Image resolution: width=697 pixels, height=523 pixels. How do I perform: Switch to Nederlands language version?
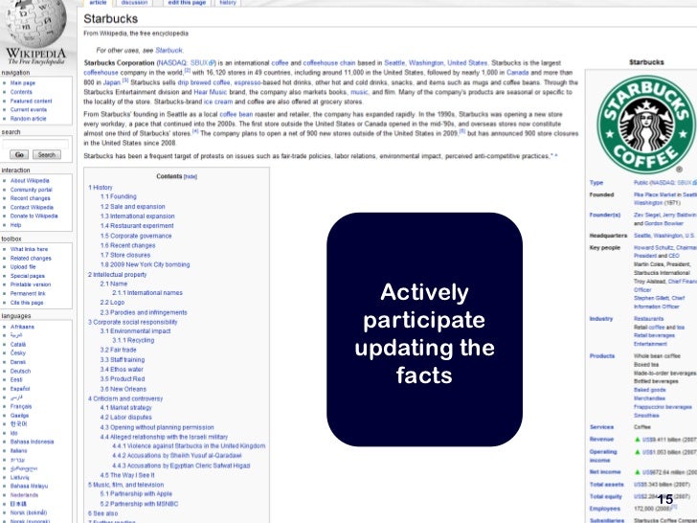point(24,495)
